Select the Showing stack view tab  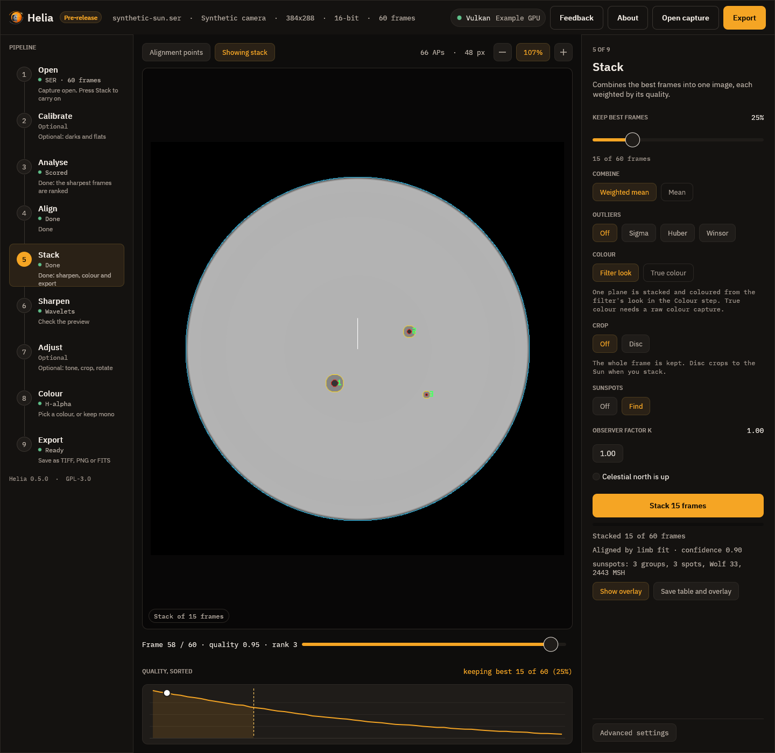(x=244, y=52)
